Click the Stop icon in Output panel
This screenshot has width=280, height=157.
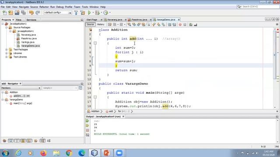(87, 130)
